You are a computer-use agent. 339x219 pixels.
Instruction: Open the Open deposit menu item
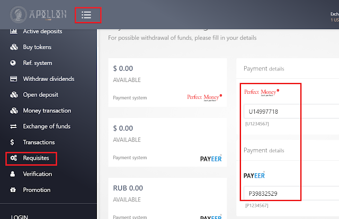[41, 95]
